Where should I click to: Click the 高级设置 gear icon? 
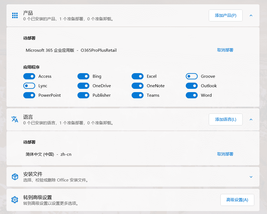pos(15,200)
